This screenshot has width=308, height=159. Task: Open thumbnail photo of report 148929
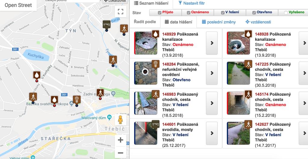[146, 43]
